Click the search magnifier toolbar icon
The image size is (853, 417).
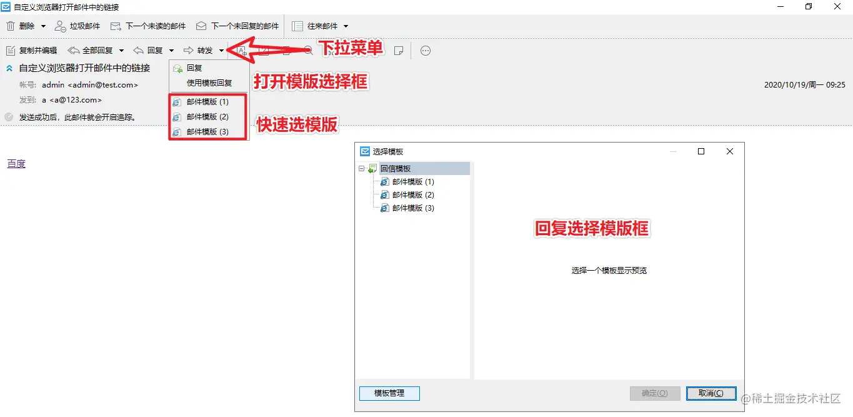[x=308, y=51]
